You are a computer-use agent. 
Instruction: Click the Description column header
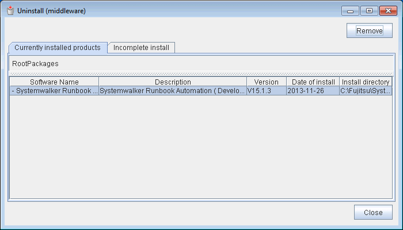point(173,82)
